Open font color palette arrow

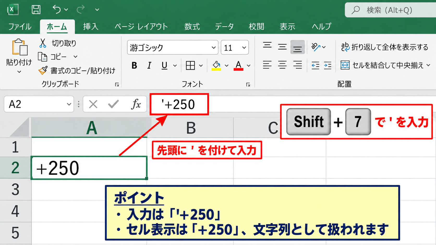pos(249,66)
